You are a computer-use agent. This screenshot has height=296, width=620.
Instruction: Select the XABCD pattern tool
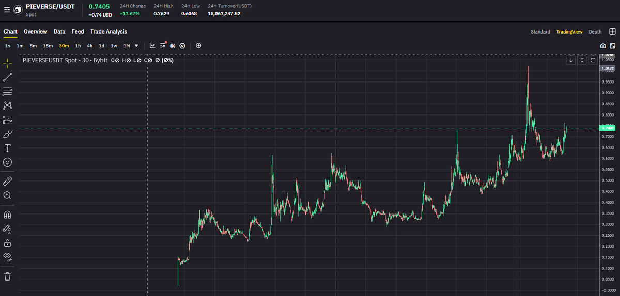coord(7,105)
